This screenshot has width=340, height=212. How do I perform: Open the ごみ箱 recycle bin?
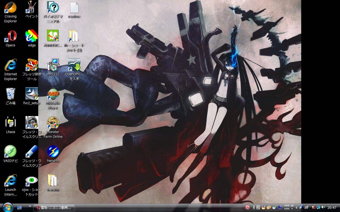pyautogui.click(x=10, y=96)
